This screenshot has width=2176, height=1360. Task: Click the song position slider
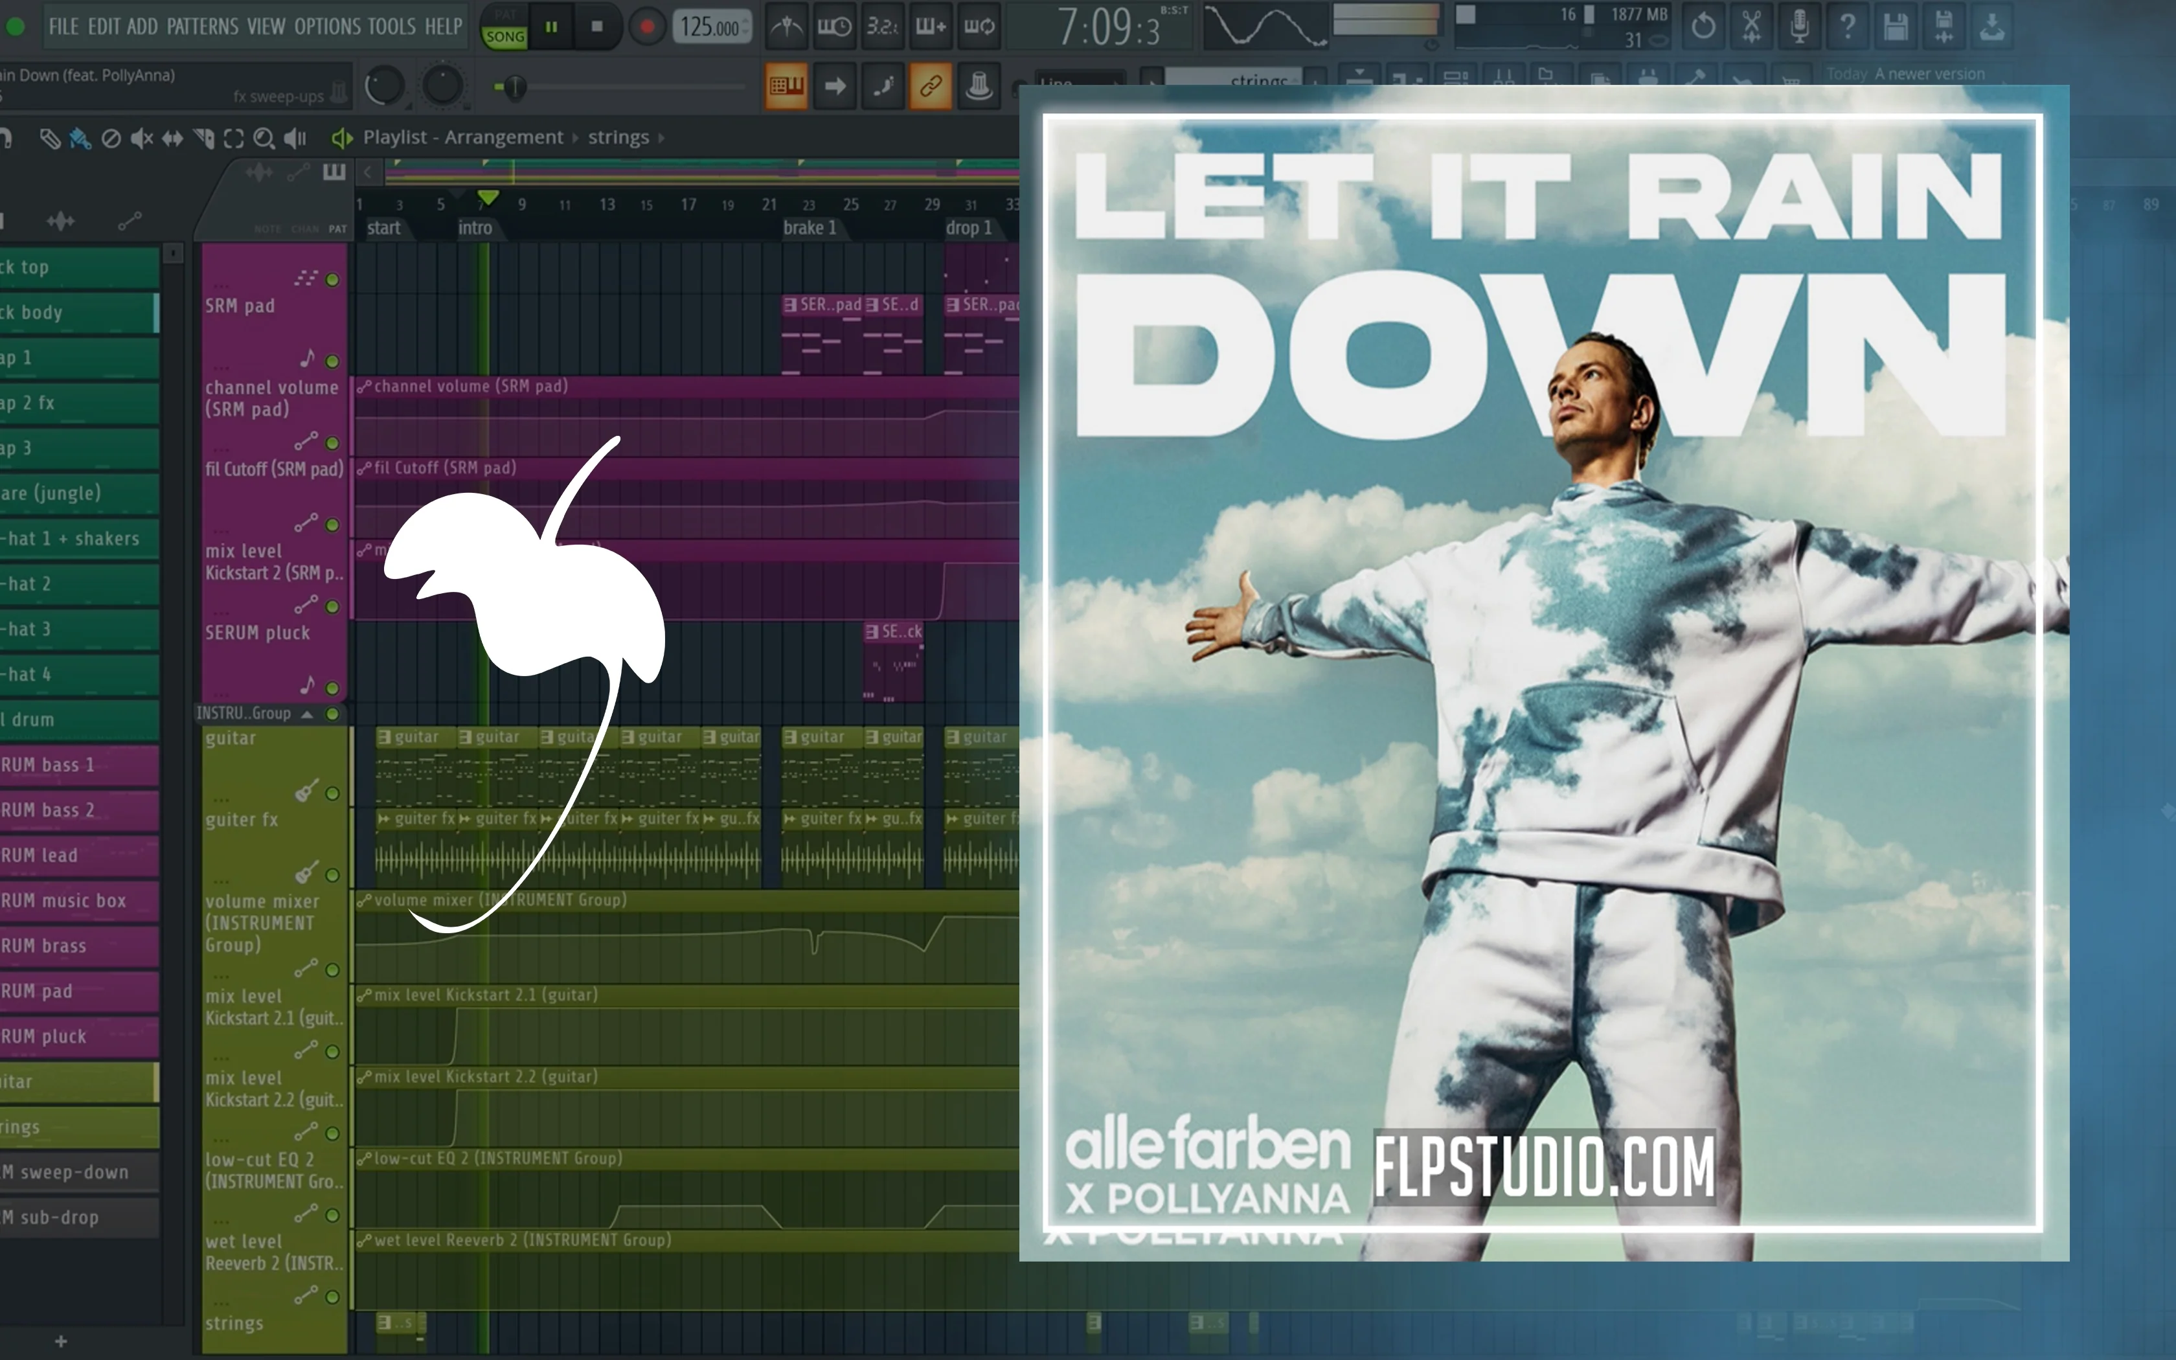click(620, 87)
